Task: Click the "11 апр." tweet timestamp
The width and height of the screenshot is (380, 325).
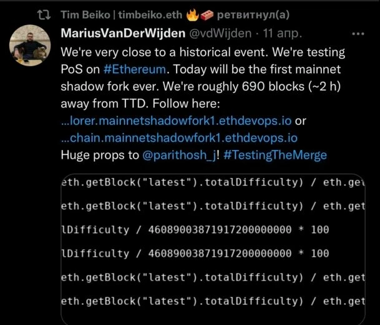Action: [x=283, y=34]
